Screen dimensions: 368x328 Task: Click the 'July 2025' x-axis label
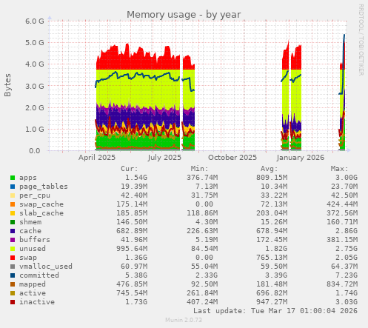point(164,158)
